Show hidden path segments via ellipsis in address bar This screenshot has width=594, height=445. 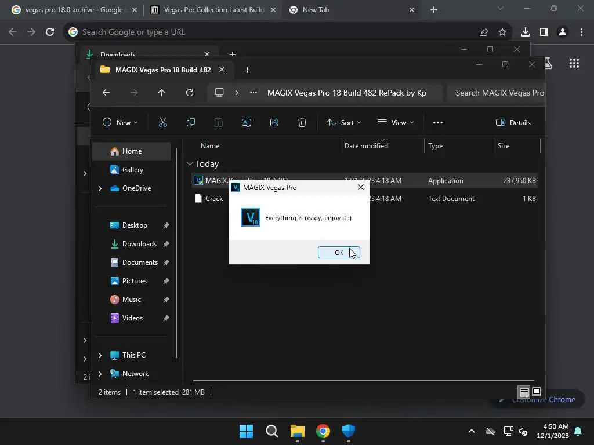pyautogui.click(x=253, y=93)
